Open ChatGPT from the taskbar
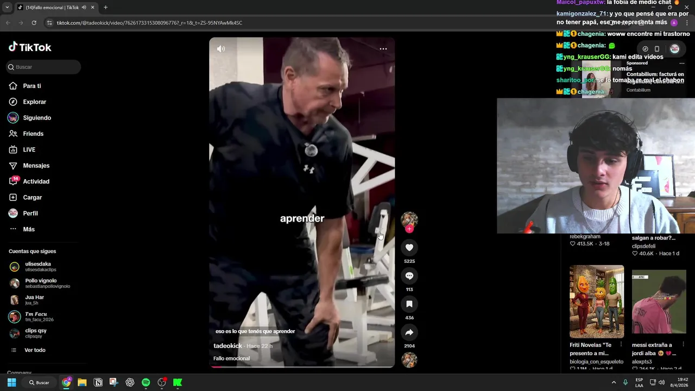Screen dimensions: 695x391 (x=130, y=382)
